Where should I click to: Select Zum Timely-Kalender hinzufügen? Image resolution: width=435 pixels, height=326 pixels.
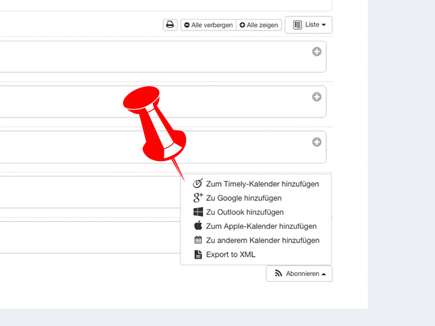[256, 184]
